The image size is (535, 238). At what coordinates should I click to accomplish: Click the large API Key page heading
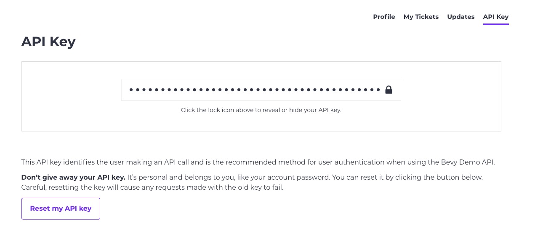tap(48, 42)
